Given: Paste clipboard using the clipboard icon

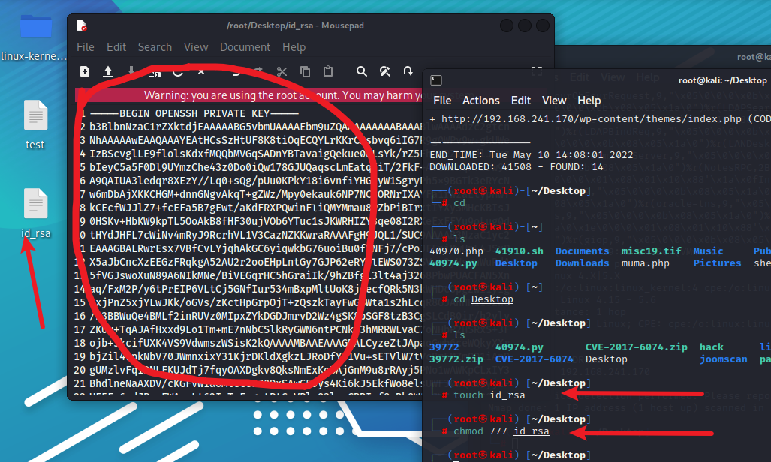Looking at the screenshot, I should (x=328, y=72).
